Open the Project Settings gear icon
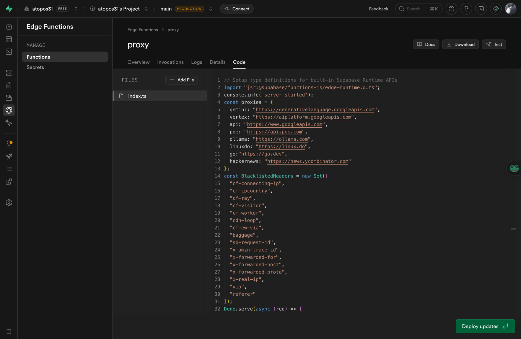The width and height of the screenshot is (521, 339). 9,202
